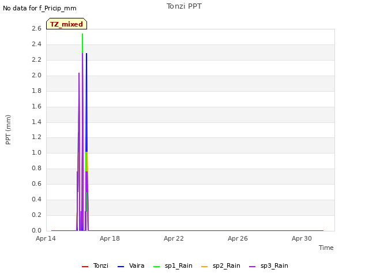Click the Time x-axis title
This screenshot has height=277, width=369.
[x=326, y=248]
